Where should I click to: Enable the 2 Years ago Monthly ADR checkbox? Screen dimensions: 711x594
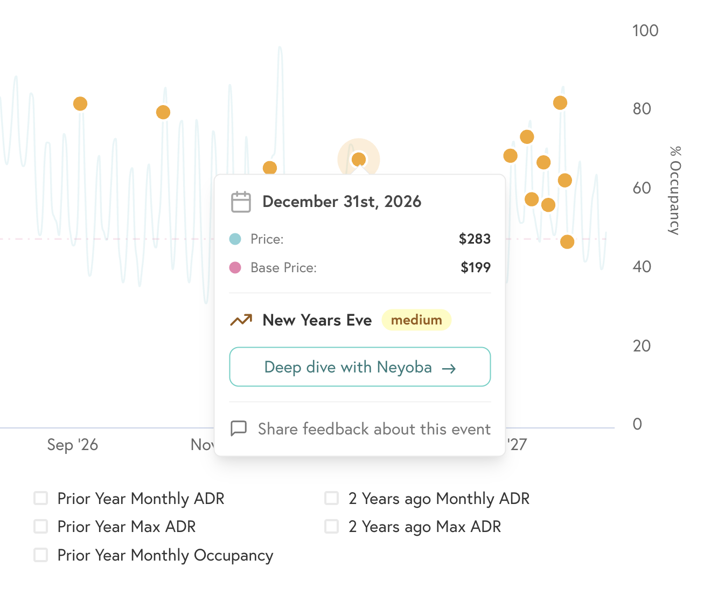click(x=331, y=498)
